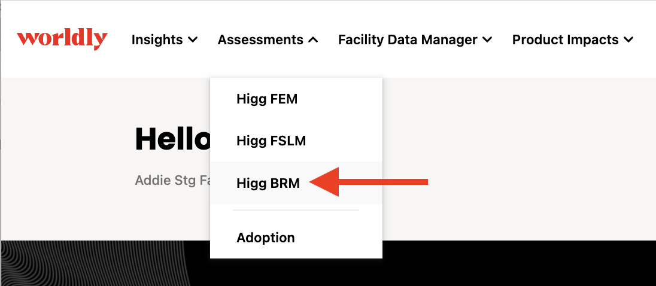656x286 pixels.
Task: Click the red arrow pointing at Higg BRM
Action: click(x=369, y=181)
